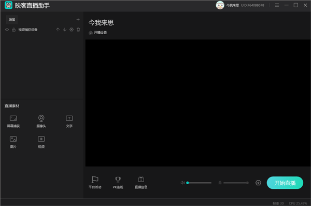Delete the 视频捕获设备 source
311x206 pixels.
(78, 30)
